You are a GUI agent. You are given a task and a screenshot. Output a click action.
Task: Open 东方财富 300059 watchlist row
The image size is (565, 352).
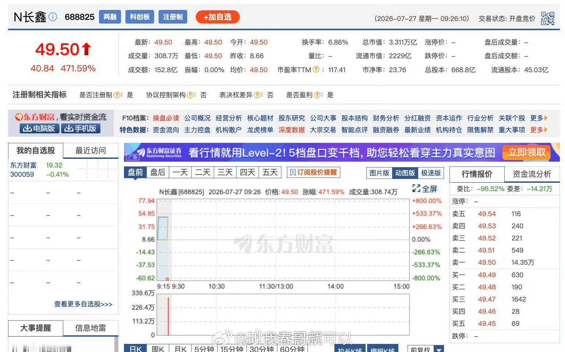63,170
